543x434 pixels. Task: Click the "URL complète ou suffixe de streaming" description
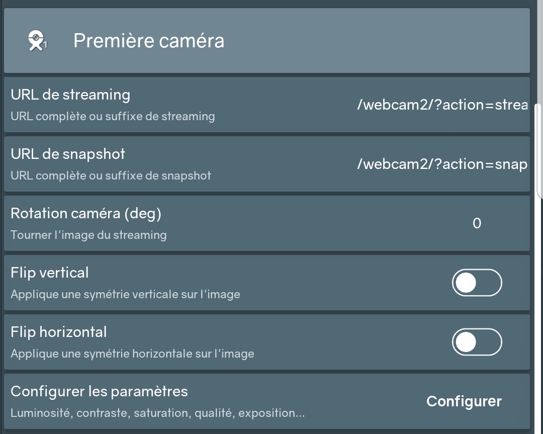113,117
